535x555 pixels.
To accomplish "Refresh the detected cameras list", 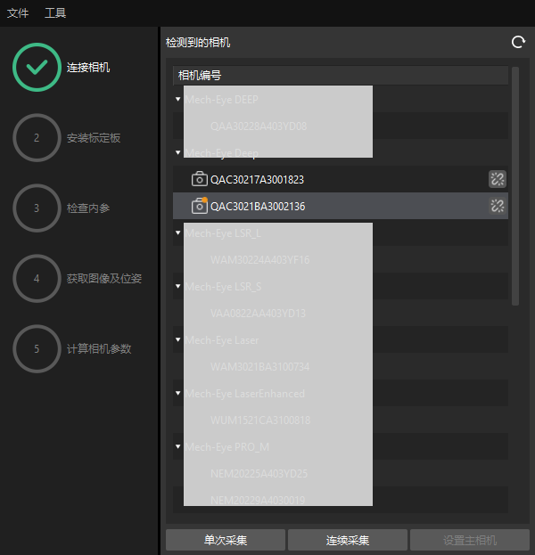I will (x=518, y=42).
